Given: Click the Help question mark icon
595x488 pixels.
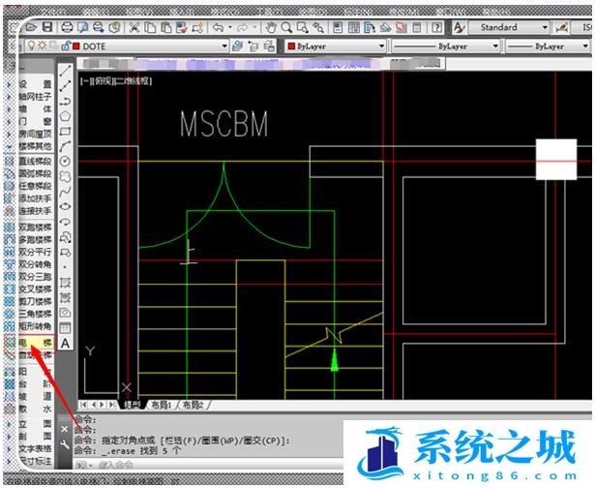Looking at the screenshot, I should tap(437, 27).
